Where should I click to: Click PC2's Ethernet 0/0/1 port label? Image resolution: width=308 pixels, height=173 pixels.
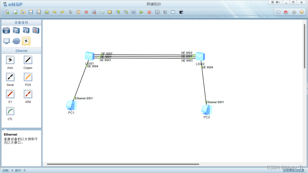[215, 102]
